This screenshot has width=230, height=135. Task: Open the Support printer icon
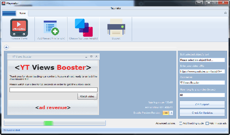pos(116,28)
